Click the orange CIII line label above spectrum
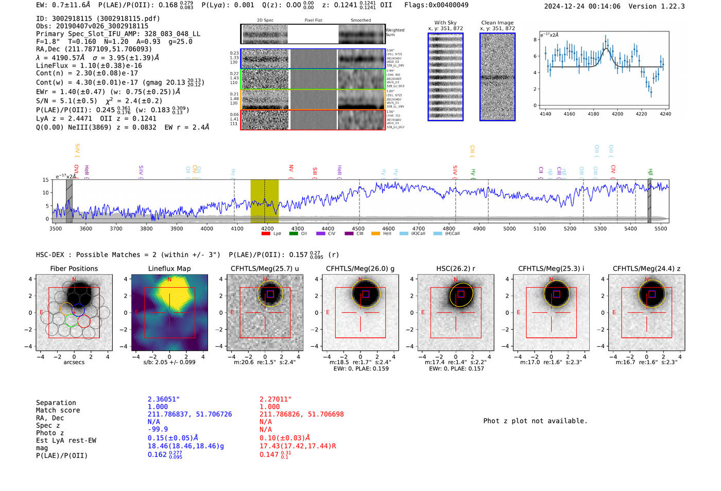This screenshot has width=721, height=491. click(x=472, y=151)
